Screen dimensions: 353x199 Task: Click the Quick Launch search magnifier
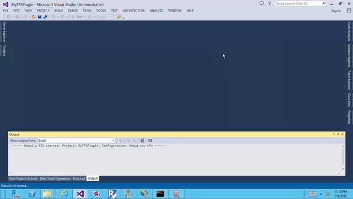324,3
